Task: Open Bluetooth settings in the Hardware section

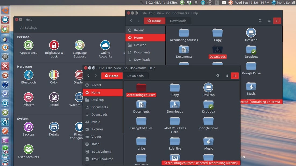Action: click(x=28, y=75)
